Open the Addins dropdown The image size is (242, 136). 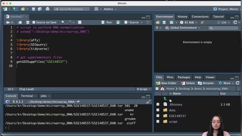pyautogui.click(x=110, y=9)
